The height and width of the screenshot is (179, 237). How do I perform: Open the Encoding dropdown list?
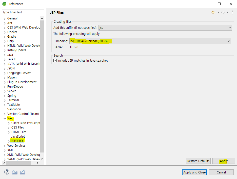[150, 41]
